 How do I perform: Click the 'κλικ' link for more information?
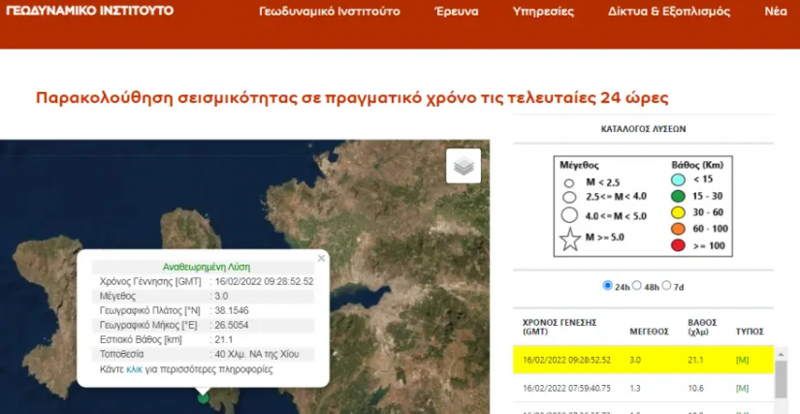click(x=134, y=370)
